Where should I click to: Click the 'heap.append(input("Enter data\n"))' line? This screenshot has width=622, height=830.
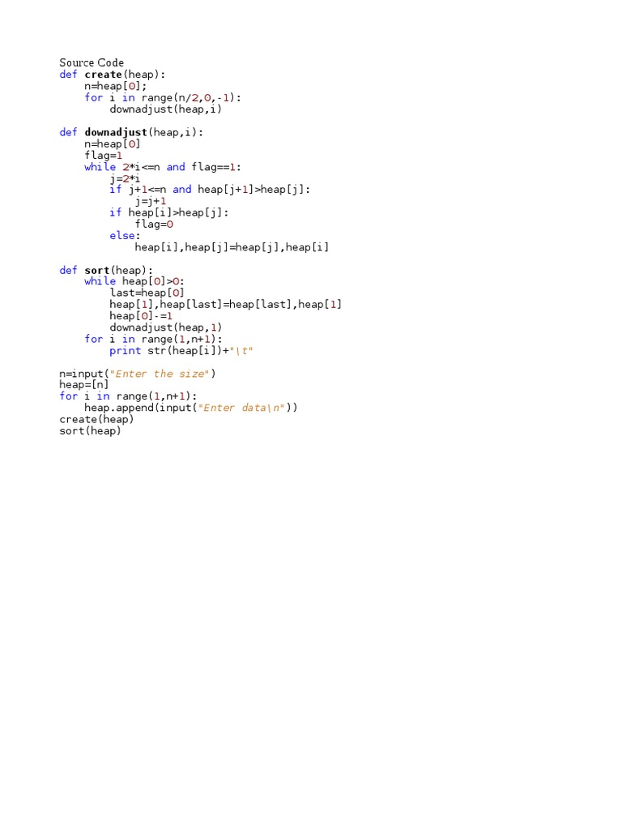coord(191,408)
